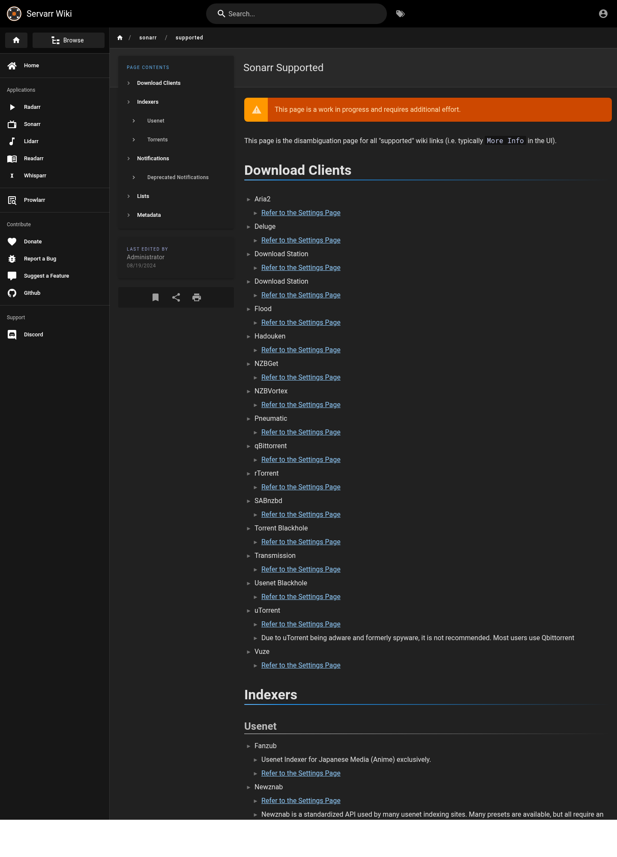Jump to Indexers in page contents

148,102
